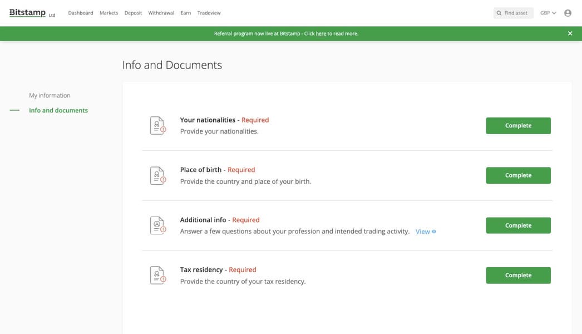Click the Find asset search field
The width and height of the screenshot is (582, 334).
(x=514, y=13)
